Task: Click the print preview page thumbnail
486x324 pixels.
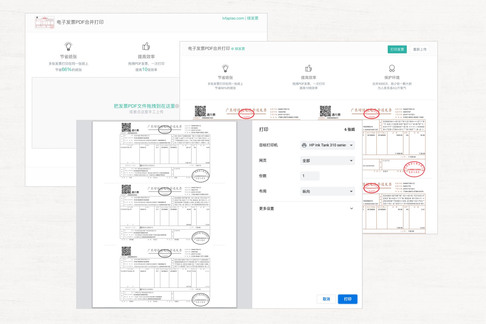Action: point(164,214)
